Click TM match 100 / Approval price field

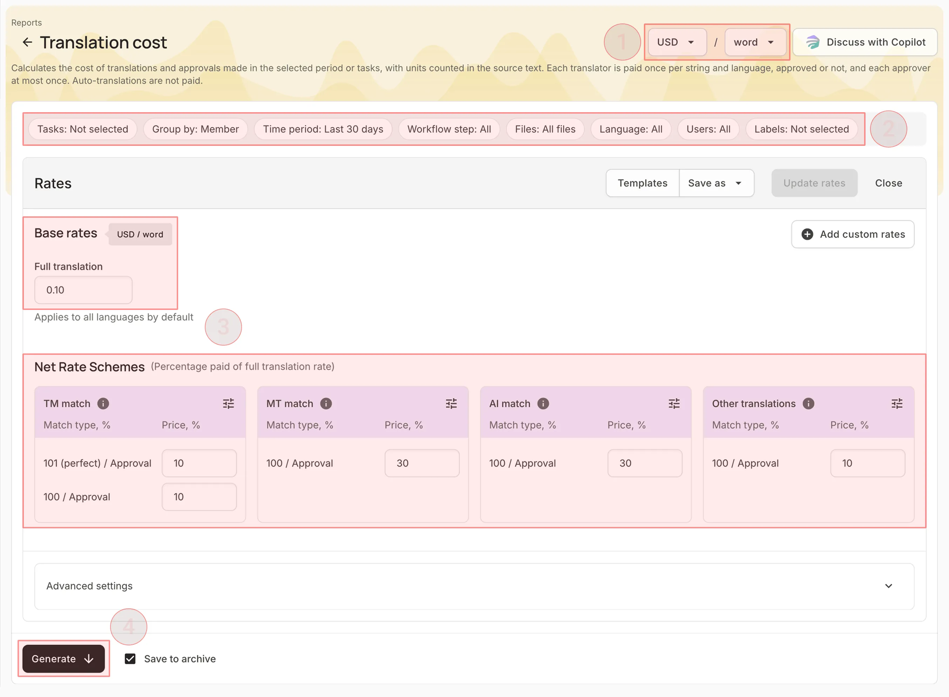point(199,497)
